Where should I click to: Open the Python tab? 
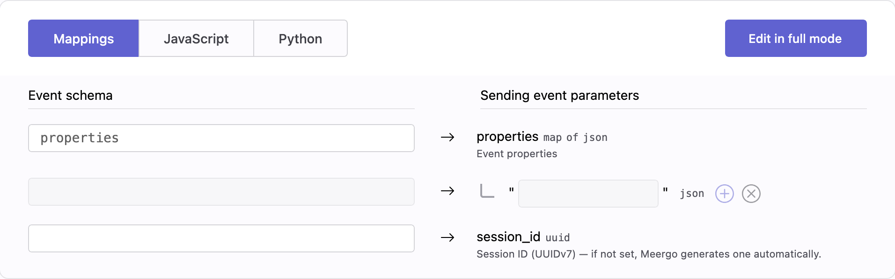coord(300,38)
